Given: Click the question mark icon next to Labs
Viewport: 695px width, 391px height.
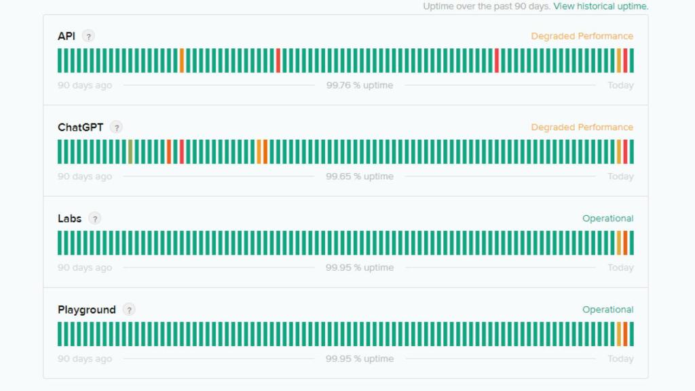Looking at the screenshot, I should click(x=94, y=219).
